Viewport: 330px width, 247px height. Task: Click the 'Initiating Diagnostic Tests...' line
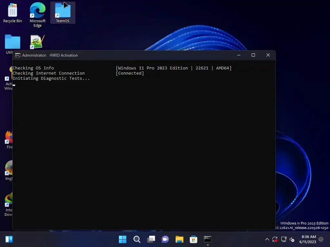(x=51, y=78)
